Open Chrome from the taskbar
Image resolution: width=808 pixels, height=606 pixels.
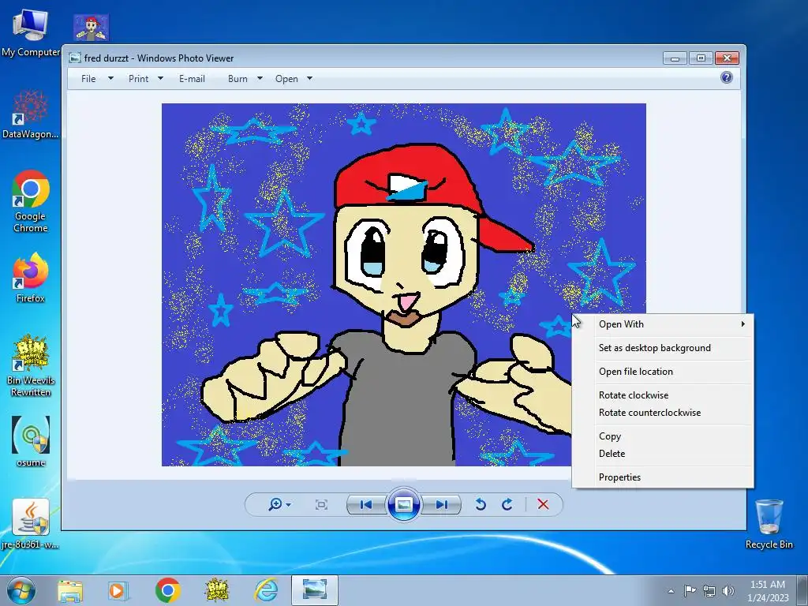point(167,590)
